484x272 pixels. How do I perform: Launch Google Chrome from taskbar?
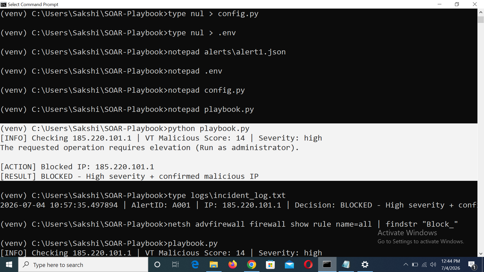tap(252, 264)
